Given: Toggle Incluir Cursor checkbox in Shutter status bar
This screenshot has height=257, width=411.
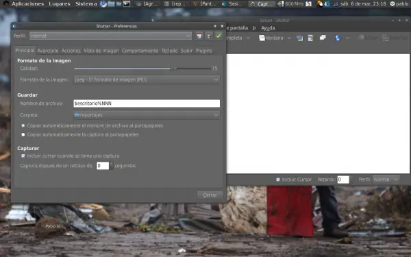Looking at the screenshot, I should tap(278, 180).
